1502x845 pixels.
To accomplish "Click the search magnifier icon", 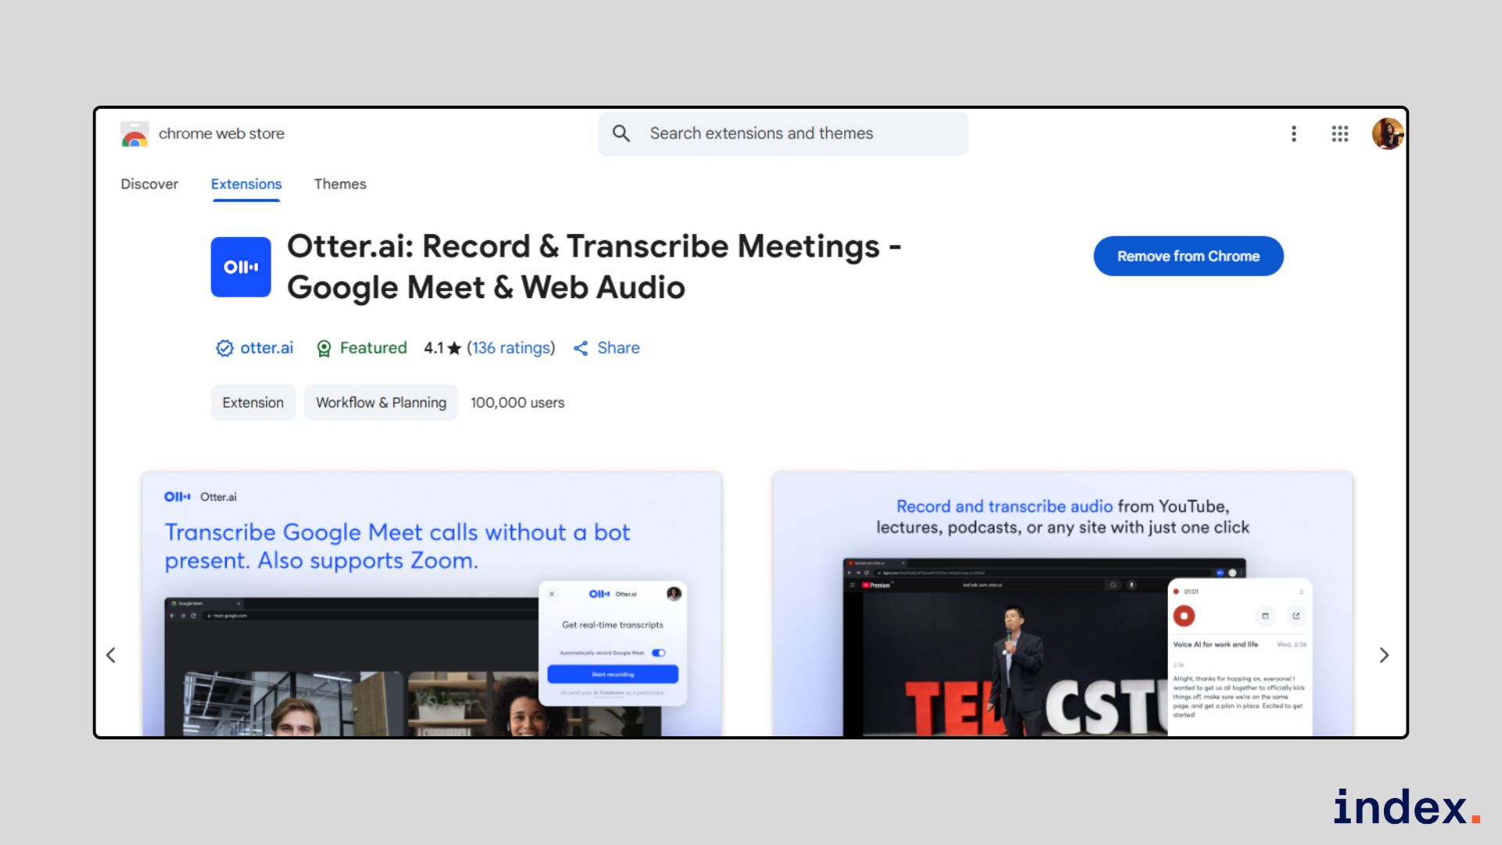I will [620, 134].
